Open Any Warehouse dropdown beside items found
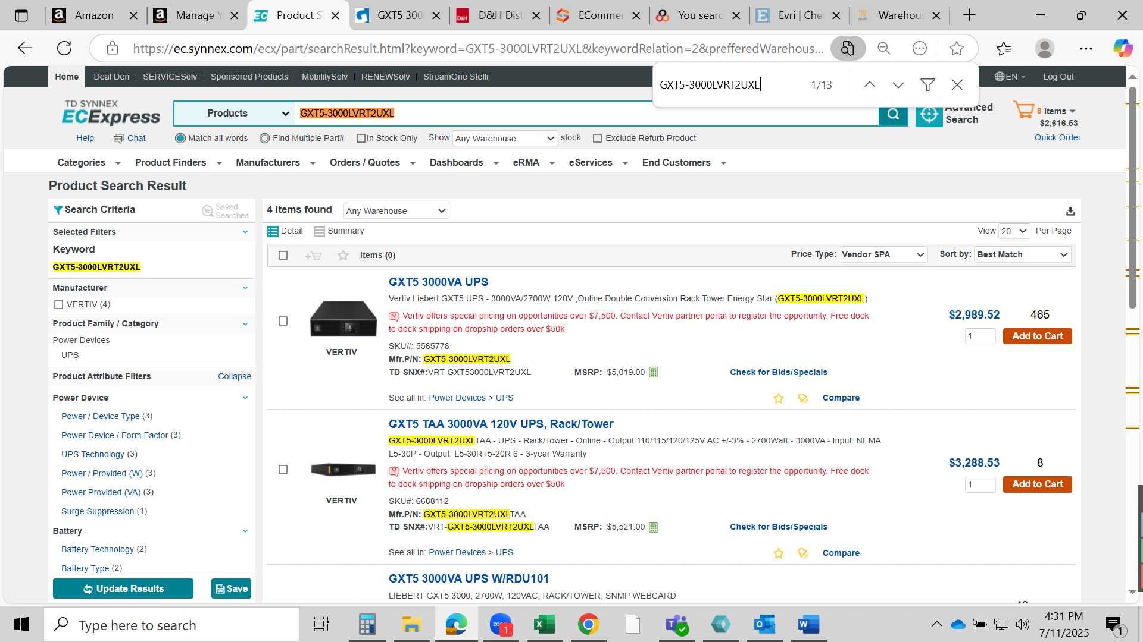 point(396,211)
